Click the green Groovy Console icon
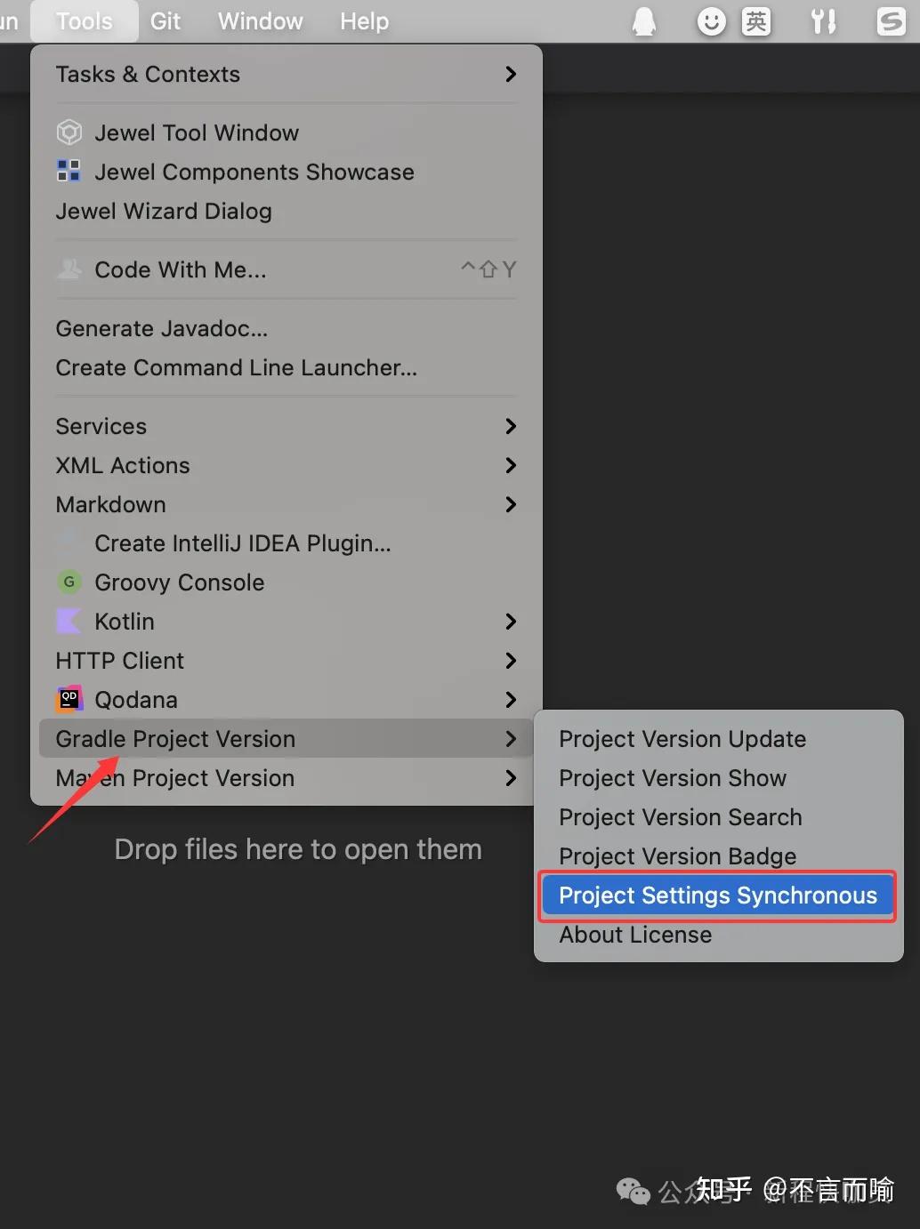Viewport: 920px width, 1229px height. coord(69,582)
